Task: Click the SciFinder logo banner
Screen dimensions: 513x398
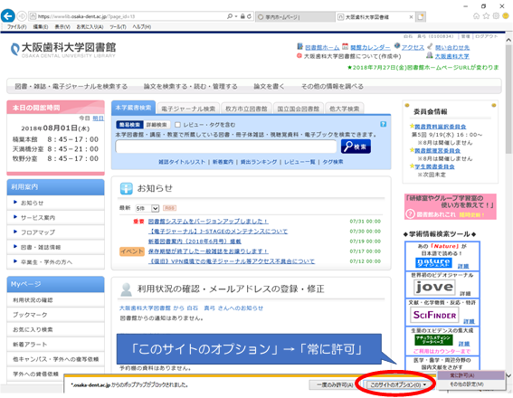Action: point(434,315)
